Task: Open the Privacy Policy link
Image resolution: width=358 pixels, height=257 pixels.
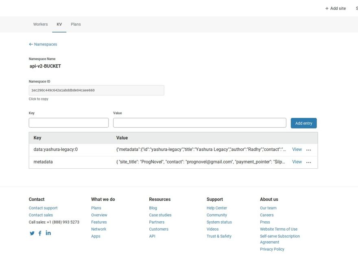Action: 272,249
